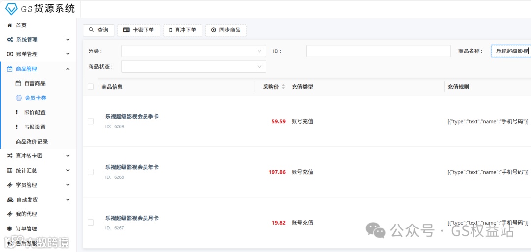Screen dimensions: 531x252
Task: Click the ticket icon beside 我的代理
Action: coord(10,214)
